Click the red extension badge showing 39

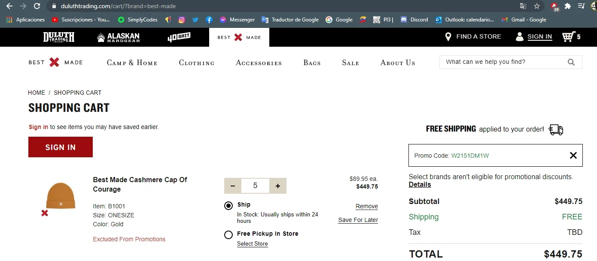click(555, 6)
